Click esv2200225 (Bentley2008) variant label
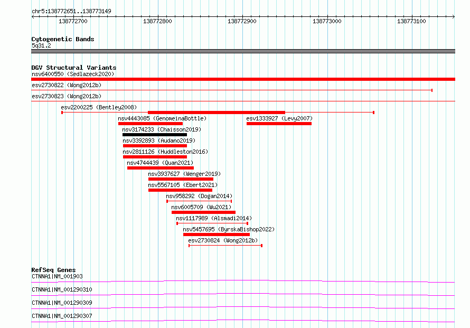 tap(99, 107)
